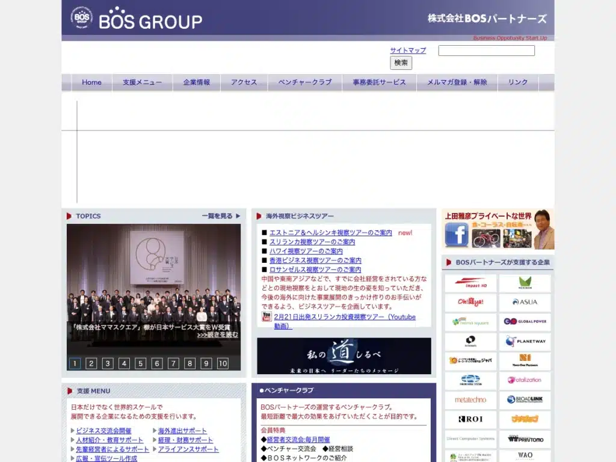
Task: Click the Totalization logo
Action: (525, 380)
